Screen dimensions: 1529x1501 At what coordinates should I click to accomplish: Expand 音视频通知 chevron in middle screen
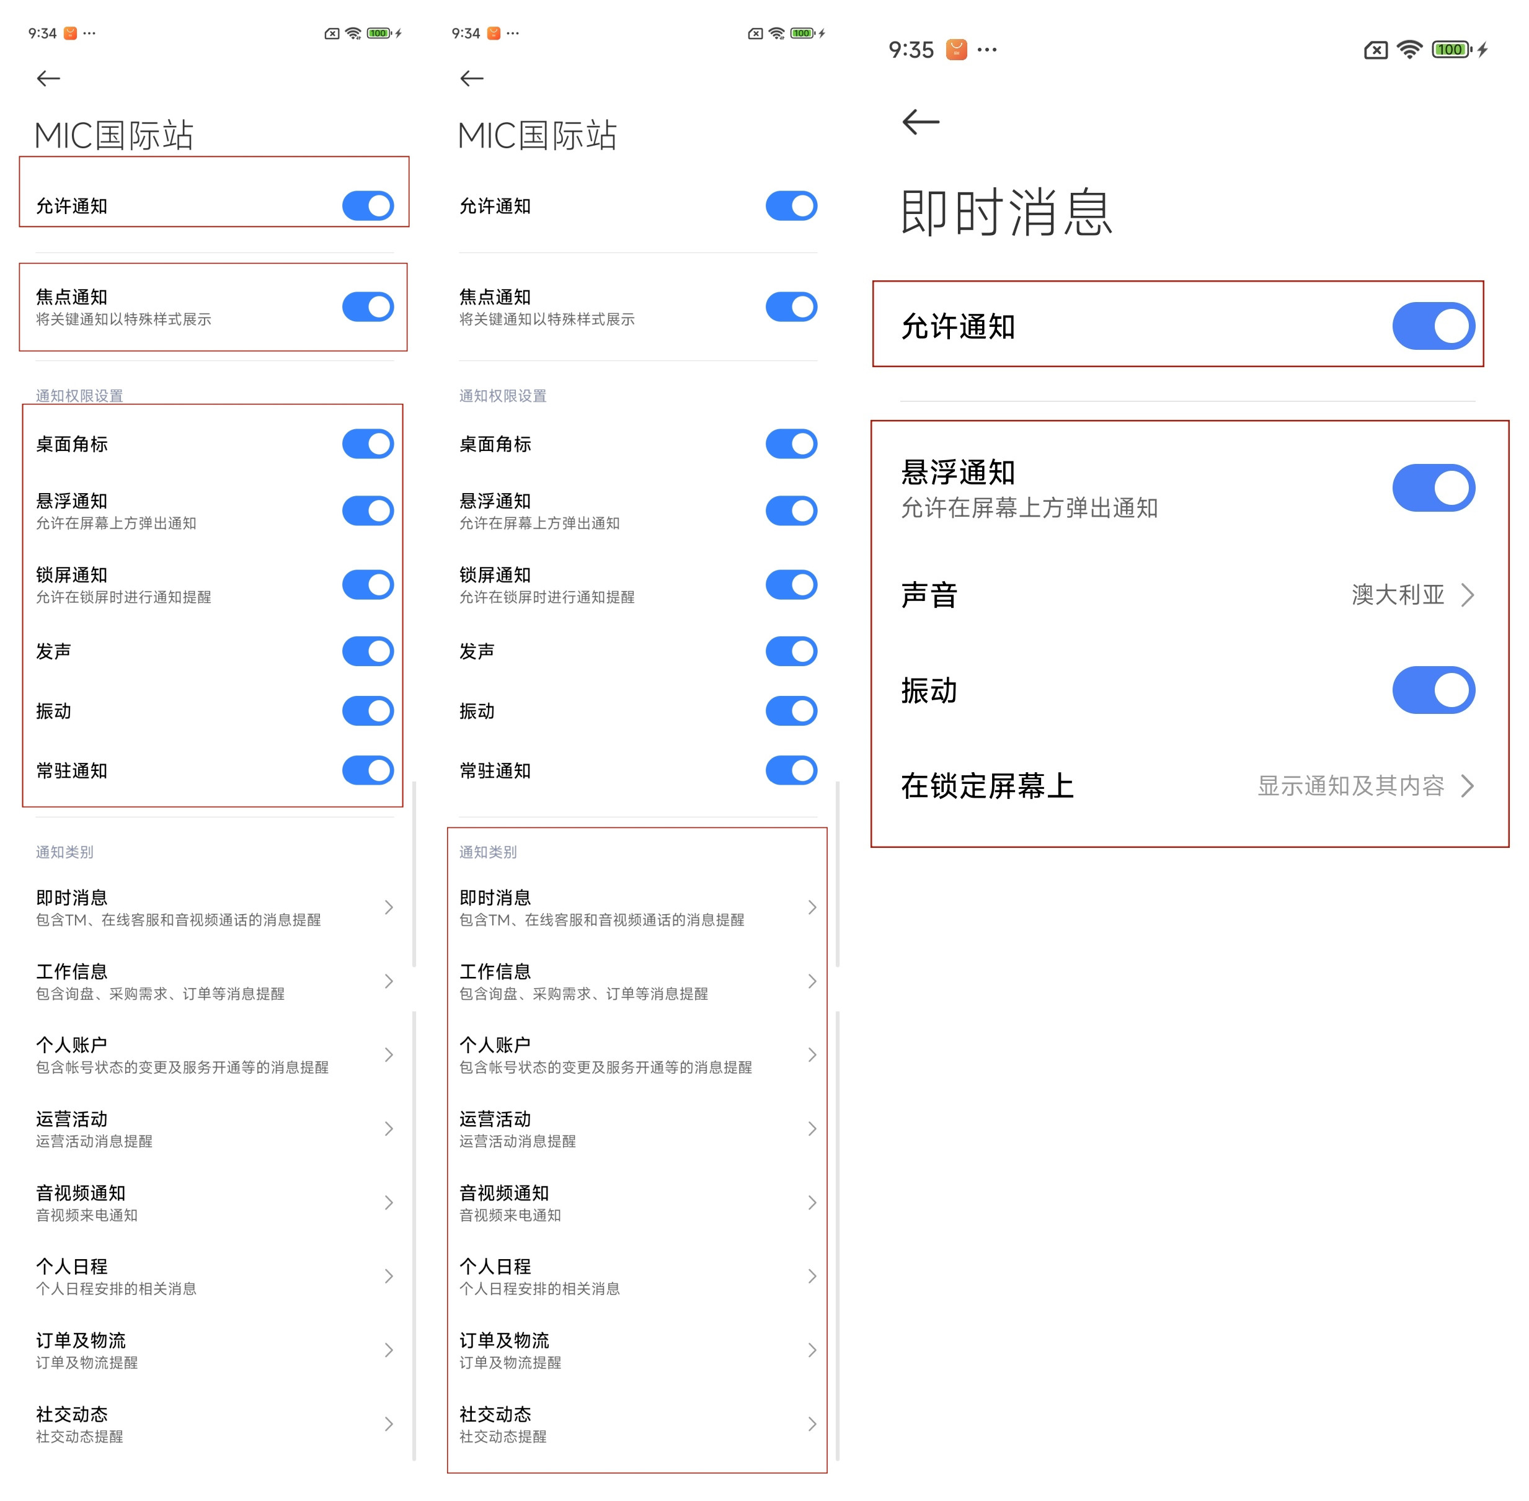pos(813,1203)
